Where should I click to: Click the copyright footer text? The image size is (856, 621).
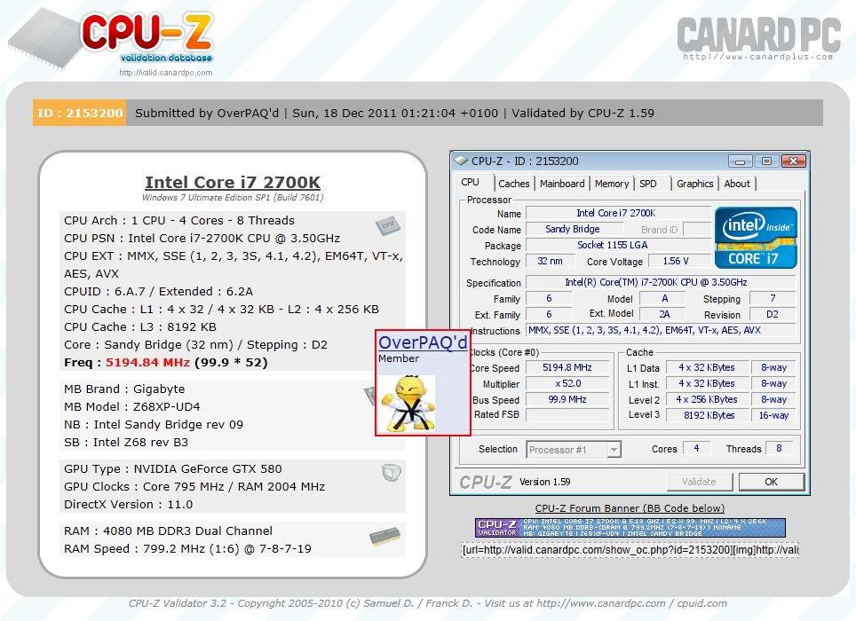pyautogui.click(x=428, y=603)
